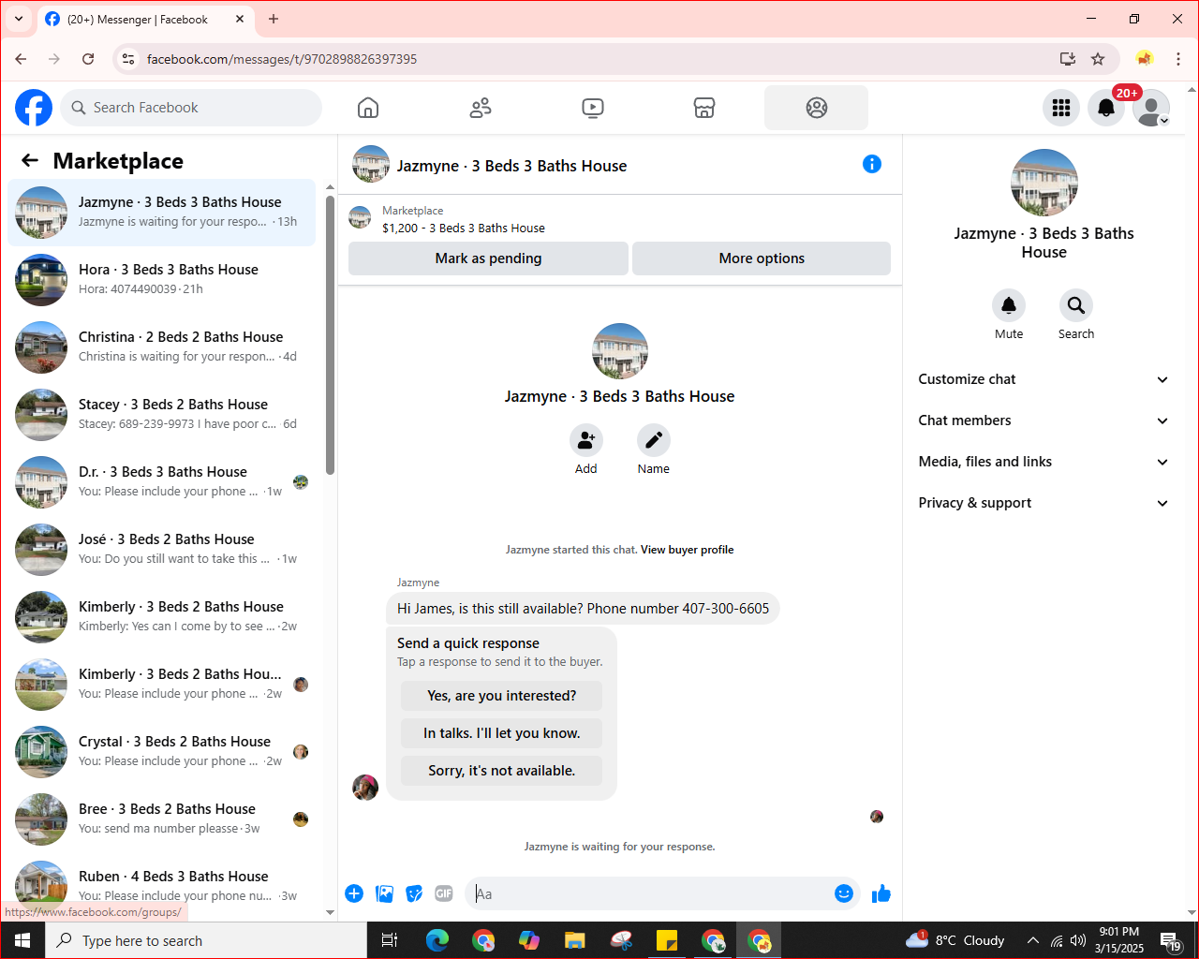Click the back arrow beside Marketplace

(x=30, y=161)
